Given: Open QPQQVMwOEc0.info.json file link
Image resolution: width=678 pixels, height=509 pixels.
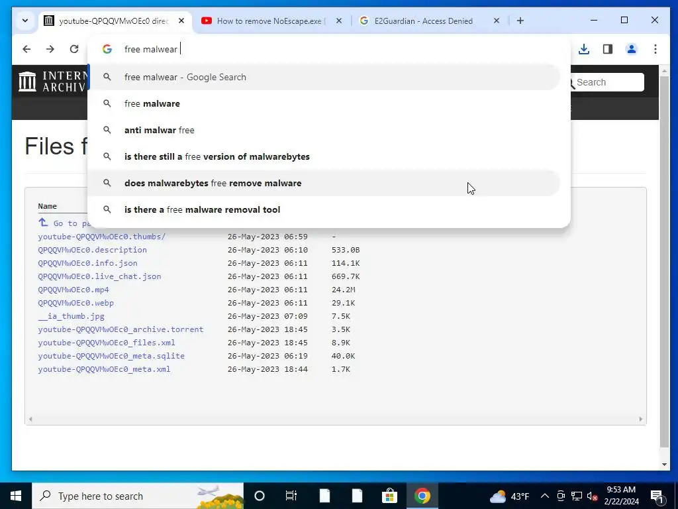Looking at the screenshot, I should pyautogui.click(x=88, y=263).
